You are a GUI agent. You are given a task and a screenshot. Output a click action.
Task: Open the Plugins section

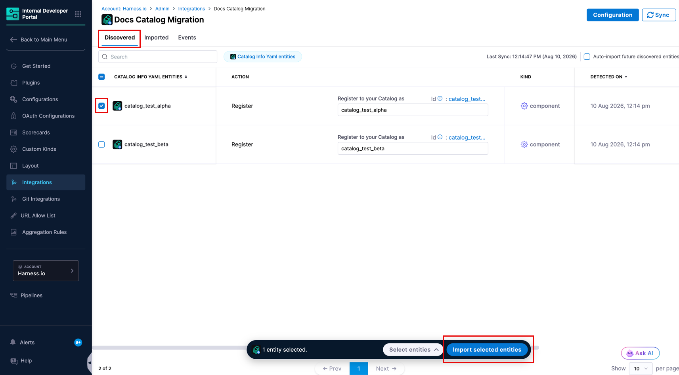pyautogui.click(x=31, y=83)
